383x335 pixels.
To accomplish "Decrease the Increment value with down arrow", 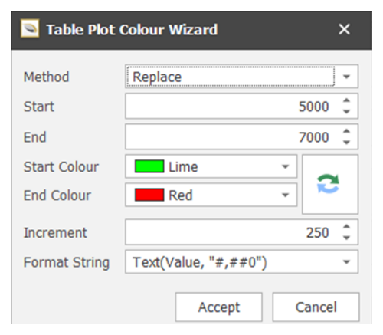I will [x=346, y=238].
